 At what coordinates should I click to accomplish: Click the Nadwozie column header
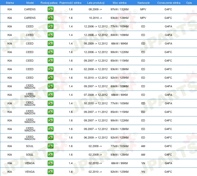[144, 3]
